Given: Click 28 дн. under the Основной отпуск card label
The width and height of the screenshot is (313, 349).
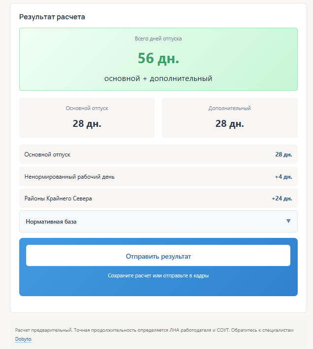Looking at the screenshot, I should 87,123.
